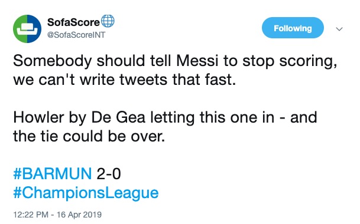This screenshot has width=360, height=224.
Task: Click the word Somebody at tweet start
Action: point(53,61)
